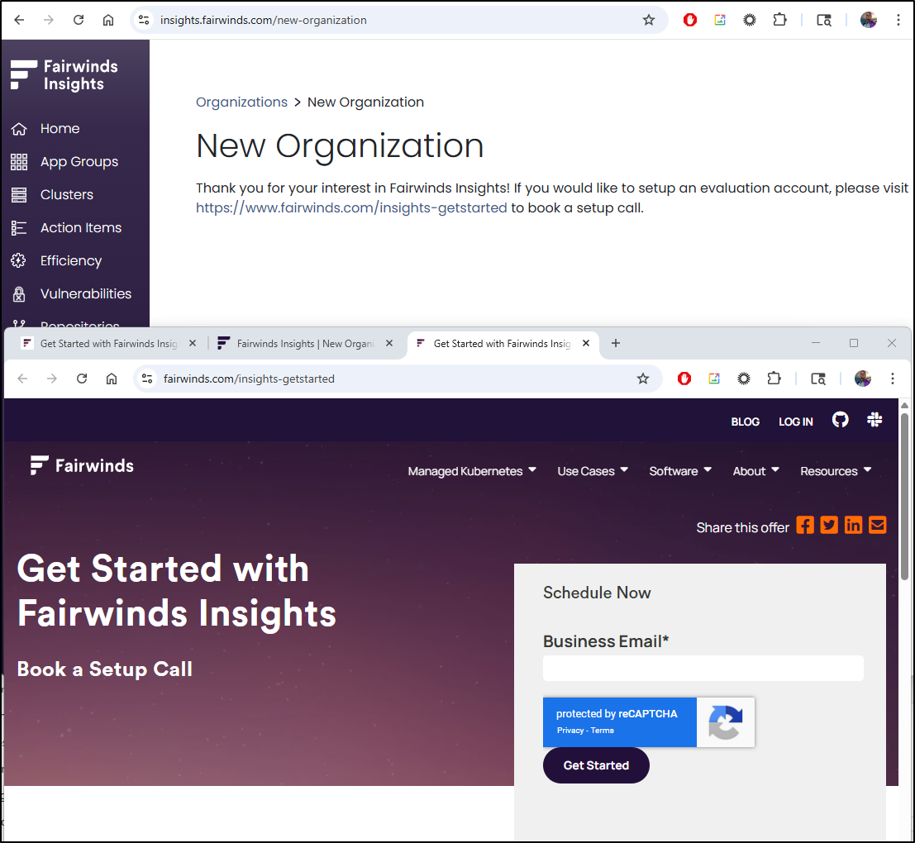The height and width of the screenshot is (843, 915).
Task: Close the first Get Started tab
Action: coord(193,344)
